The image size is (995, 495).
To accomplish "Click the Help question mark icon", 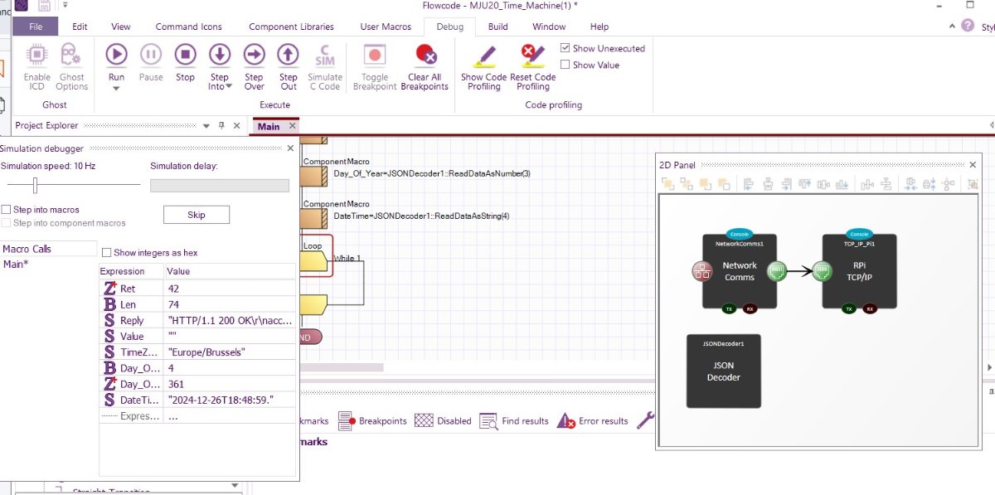I will (x=966, y=27).
